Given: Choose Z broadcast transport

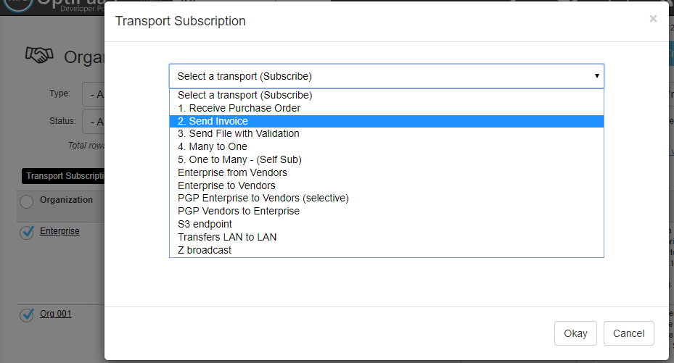Looking at the screenshot, I should coord(205,250).
